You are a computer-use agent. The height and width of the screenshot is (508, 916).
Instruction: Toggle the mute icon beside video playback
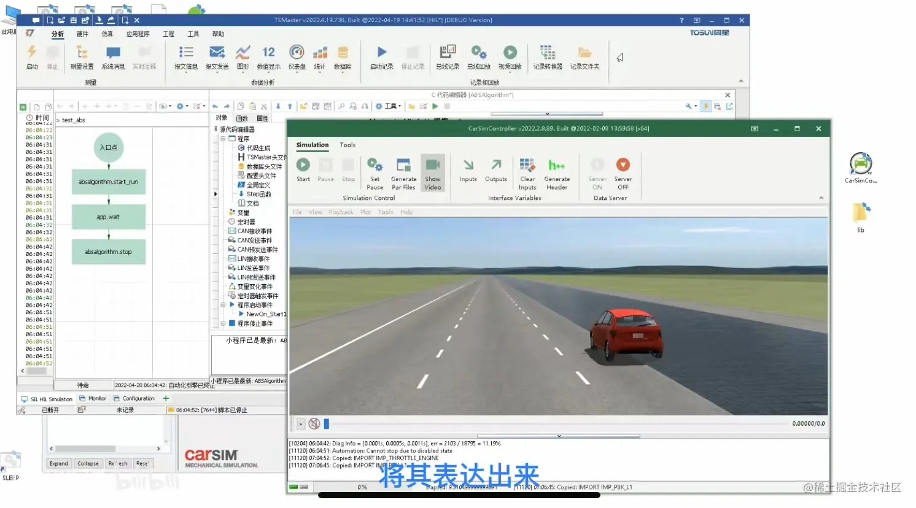[x=314, y=423]
